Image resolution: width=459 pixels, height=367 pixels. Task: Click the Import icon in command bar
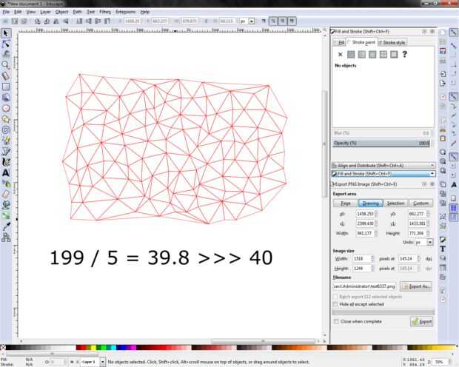pyautogui.click(x=443, y=74)
